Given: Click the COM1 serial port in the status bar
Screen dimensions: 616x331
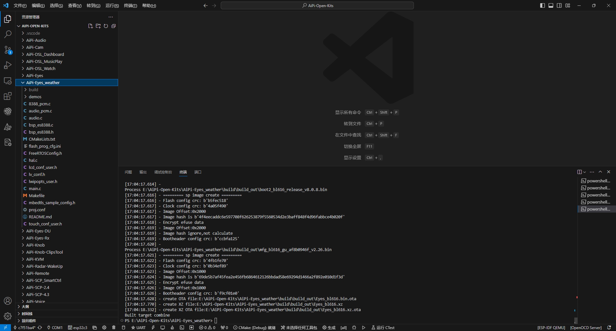Looking at the screenshot, I should pyautogui.click(x=55, y=328).
